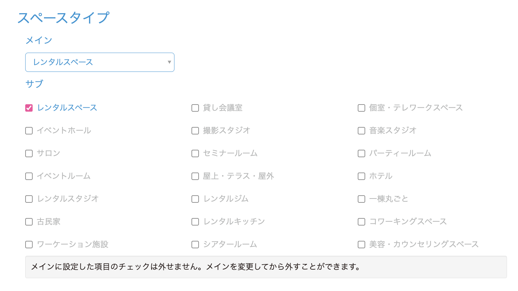
Task: Check the イベントルーム option
Action: [29, 176]
